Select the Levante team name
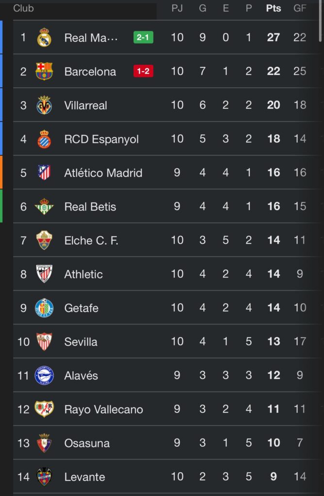The width and height of the screenshot is (324, 496). coord(84,477)
